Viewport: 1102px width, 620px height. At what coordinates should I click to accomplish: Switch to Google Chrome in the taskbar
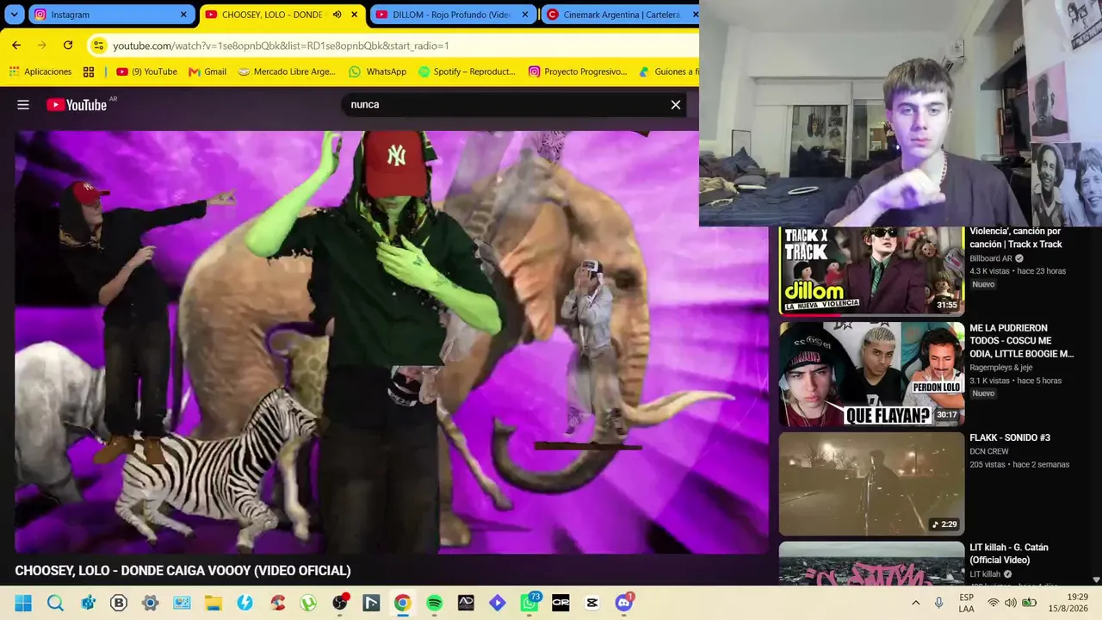coord(402,603)
